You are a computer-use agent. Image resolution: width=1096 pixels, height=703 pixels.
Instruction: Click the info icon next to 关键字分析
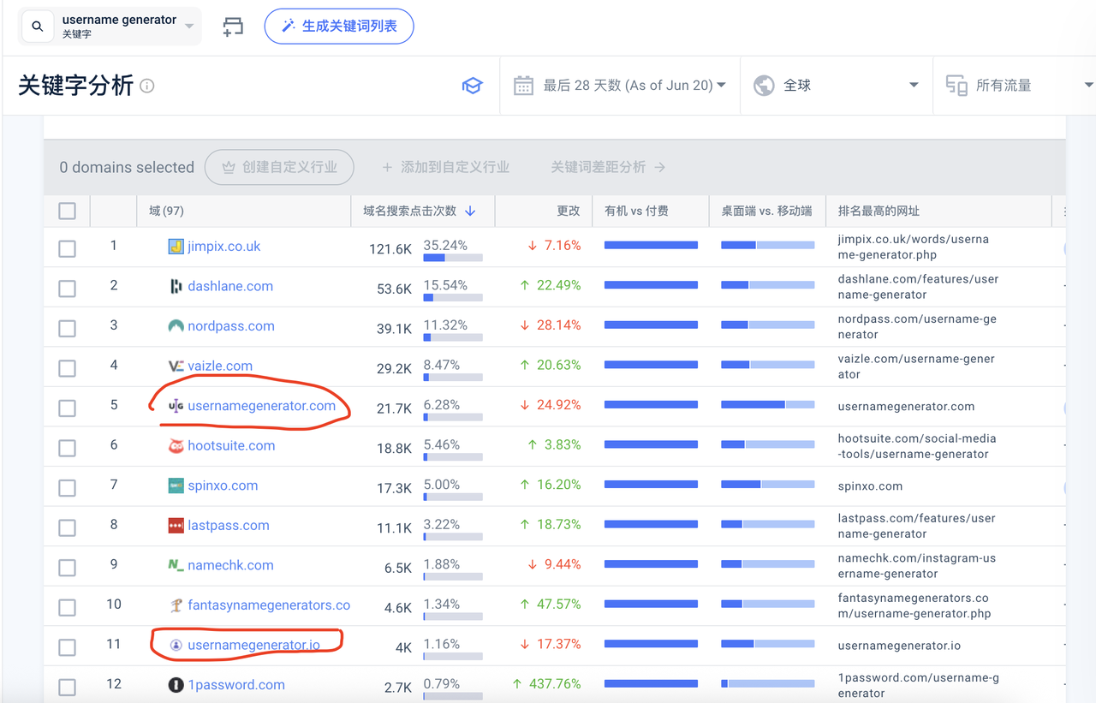pos(147,86)
